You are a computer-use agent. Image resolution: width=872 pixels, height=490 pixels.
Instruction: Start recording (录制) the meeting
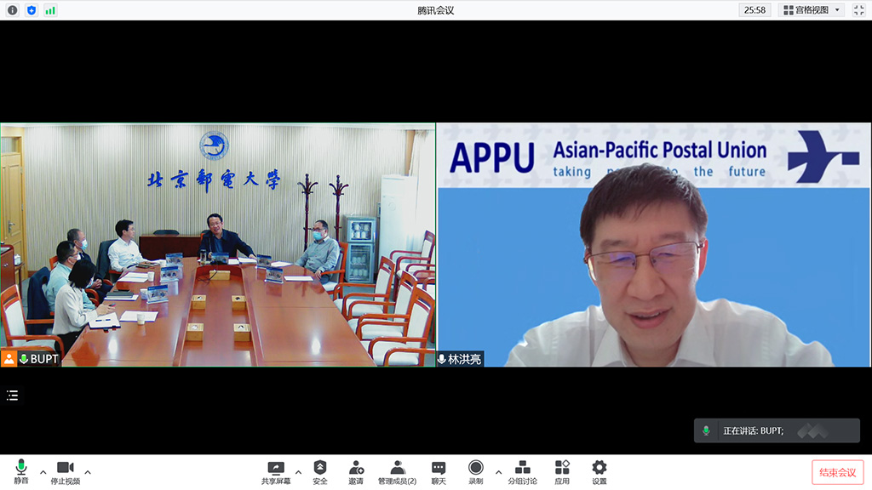coord(475,472)
